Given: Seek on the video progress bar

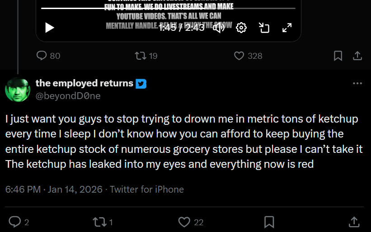Looking at the screenshot, I should 168,8.
